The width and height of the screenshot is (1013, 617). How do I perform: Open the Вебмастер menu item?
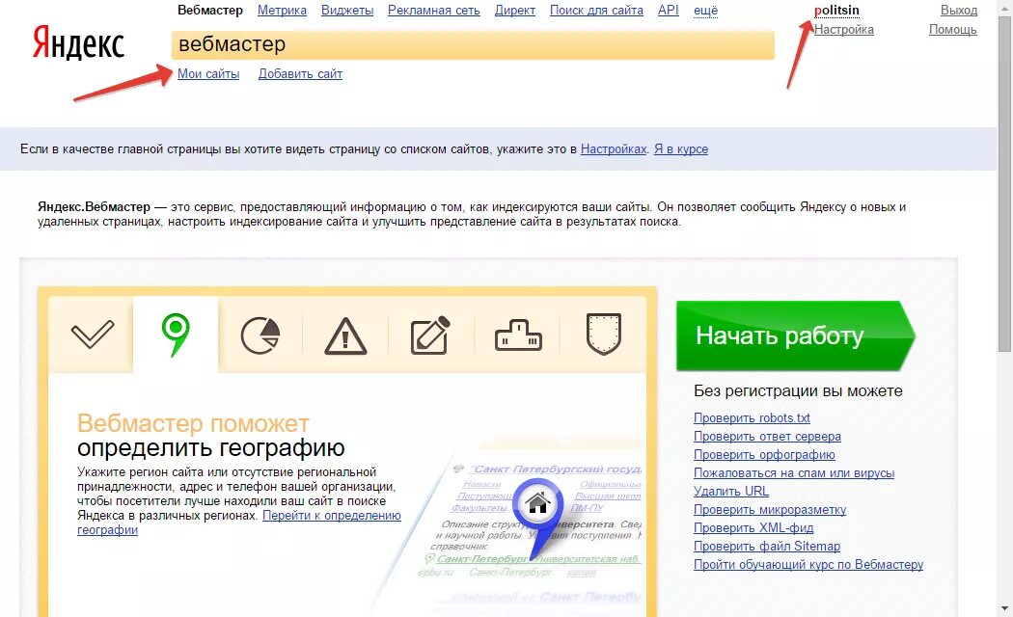tap(210, 11)
